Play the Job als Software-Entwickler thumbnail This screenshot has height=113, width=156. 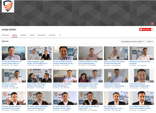[14, 98]
